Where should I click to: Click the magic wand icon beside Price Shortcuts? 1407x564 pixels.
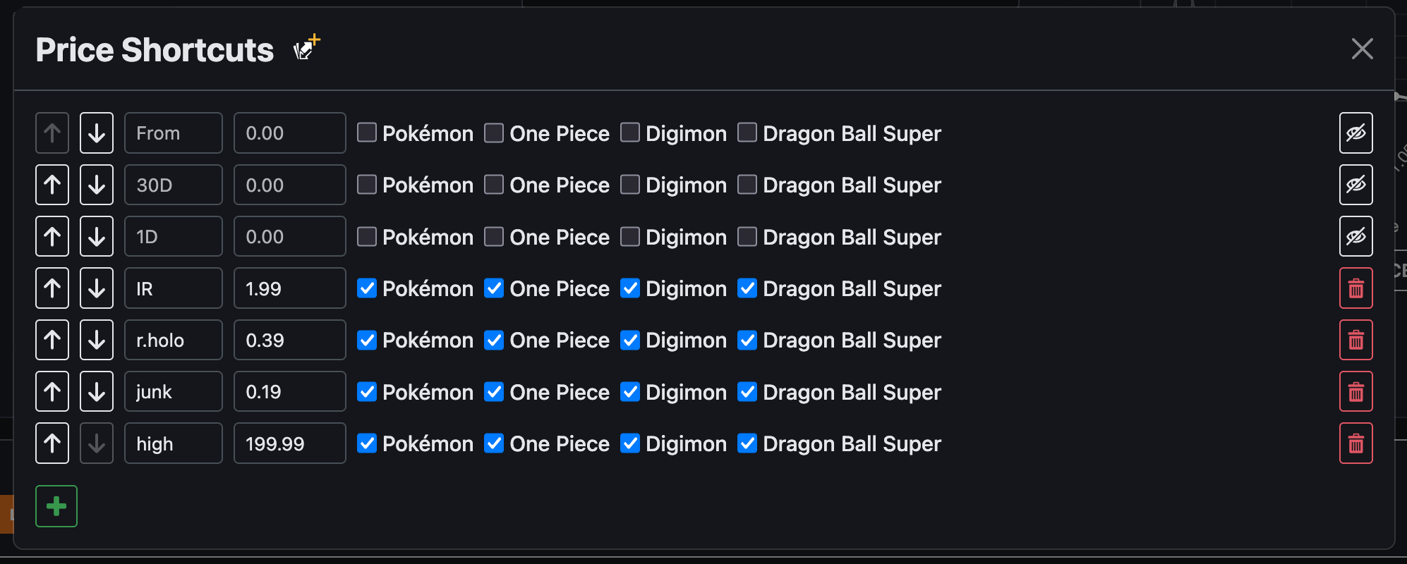pyautogui.click(x=307, y=48)
